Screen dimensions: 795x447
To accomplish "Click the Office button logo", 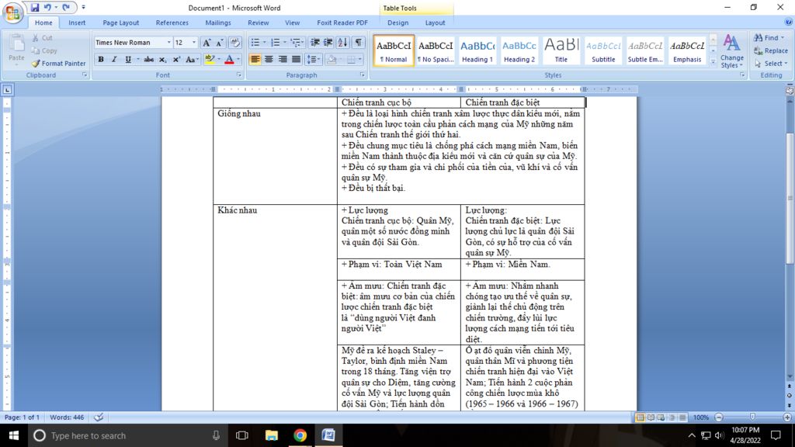I will tap(12, 13).
